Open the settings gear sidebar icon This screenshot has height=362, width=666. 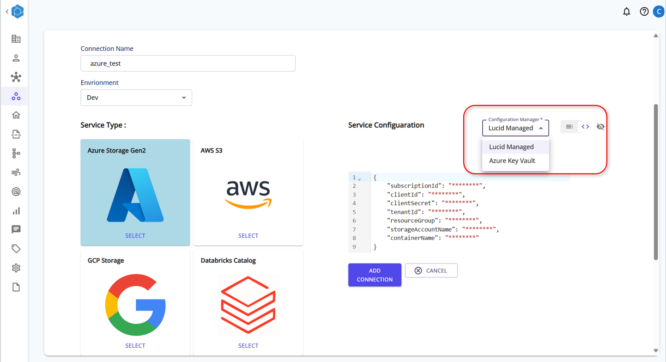16,268
